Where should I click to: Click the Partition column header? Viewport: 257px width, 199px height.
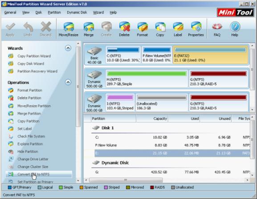click(x=114, y=119)
